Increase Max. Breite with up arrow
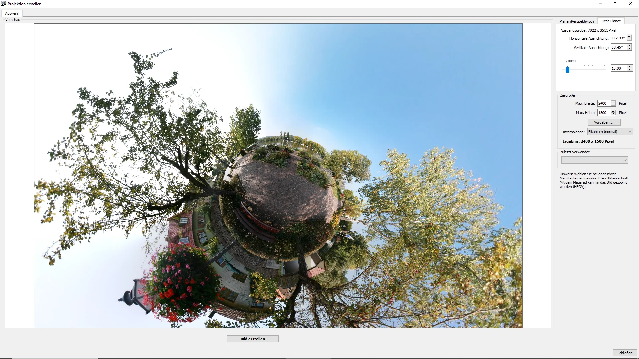This screenshot has width=639, height=359. coord(613,102)
